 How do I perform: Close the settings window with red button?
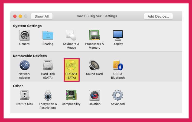click(x=15, y=16)
